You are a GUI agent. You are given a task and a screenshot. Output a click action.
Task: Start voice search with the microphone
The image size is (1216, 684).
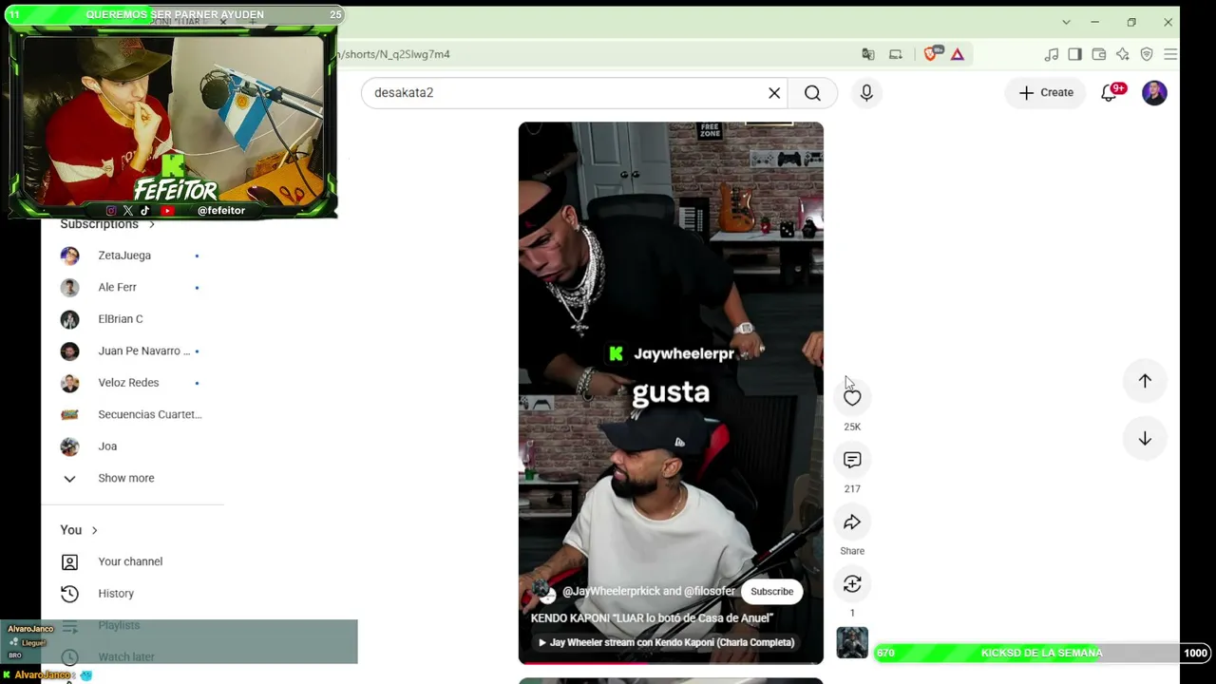tap(866, 92)
